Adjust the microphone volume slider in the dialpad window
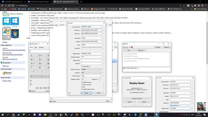The image size is (208, 117). click(x=41, y=84)
